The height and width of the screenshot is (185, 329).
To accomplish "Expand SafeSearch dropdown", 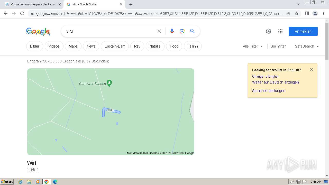I will pyautogui.click(x=307, y=46).
